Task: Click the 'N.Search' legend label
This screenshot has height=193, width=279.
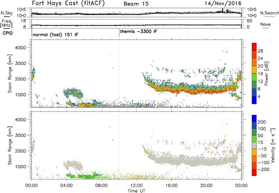Action: coord(269,13)
